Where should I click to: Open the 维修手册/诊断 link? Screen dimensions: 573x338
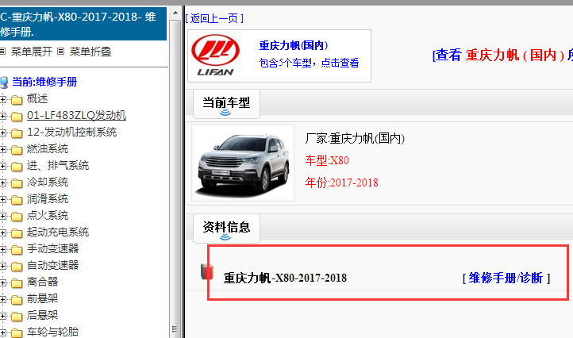pos(506,278)
